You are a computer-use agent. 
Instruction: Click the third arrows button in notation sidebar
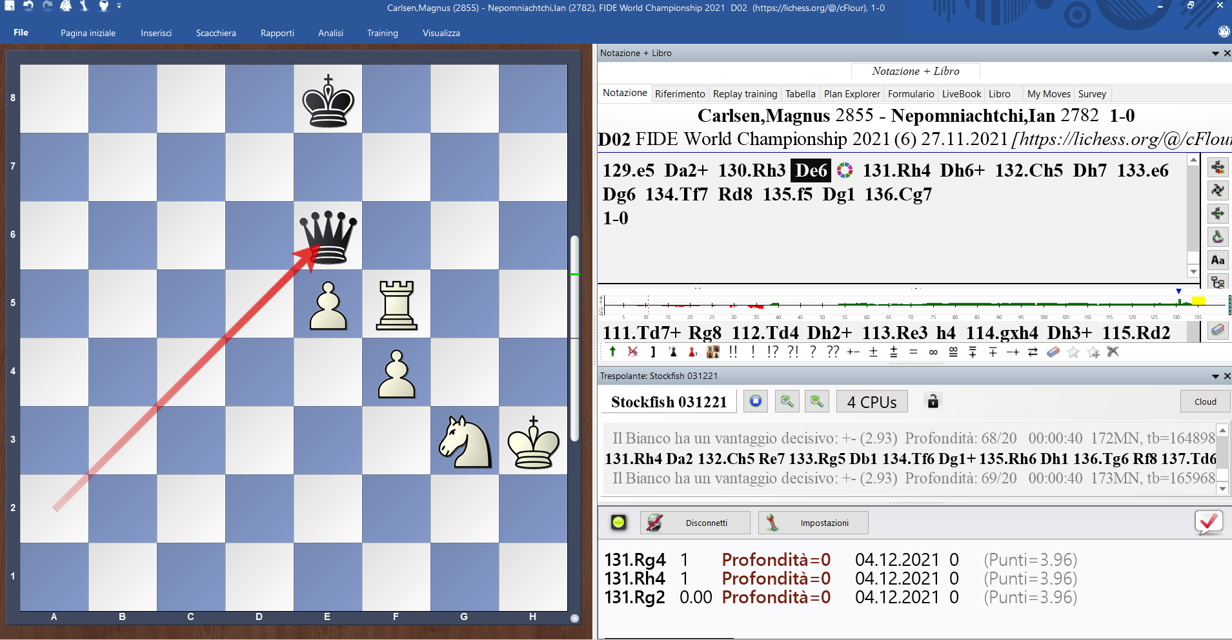click(1218, 214)
